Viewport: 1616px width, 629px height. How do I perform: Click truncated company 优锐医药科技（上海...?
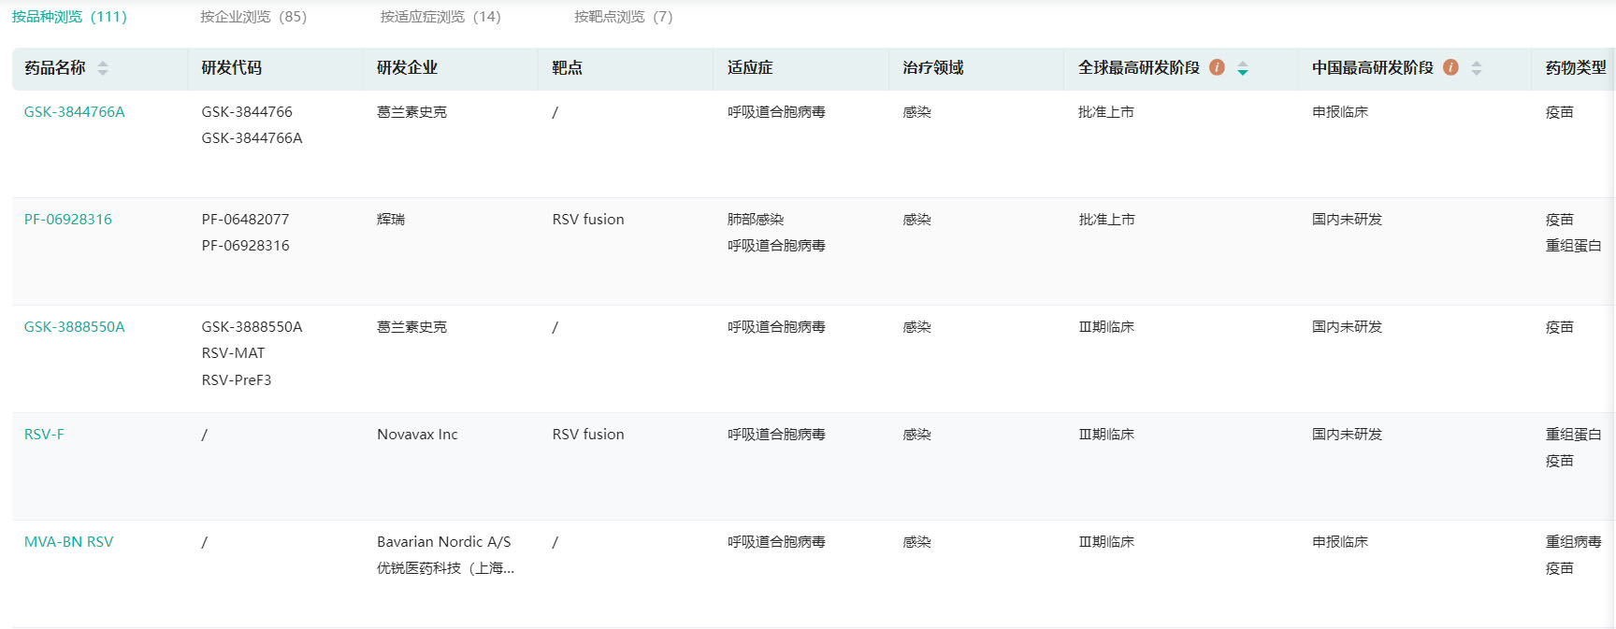(445, 568)
